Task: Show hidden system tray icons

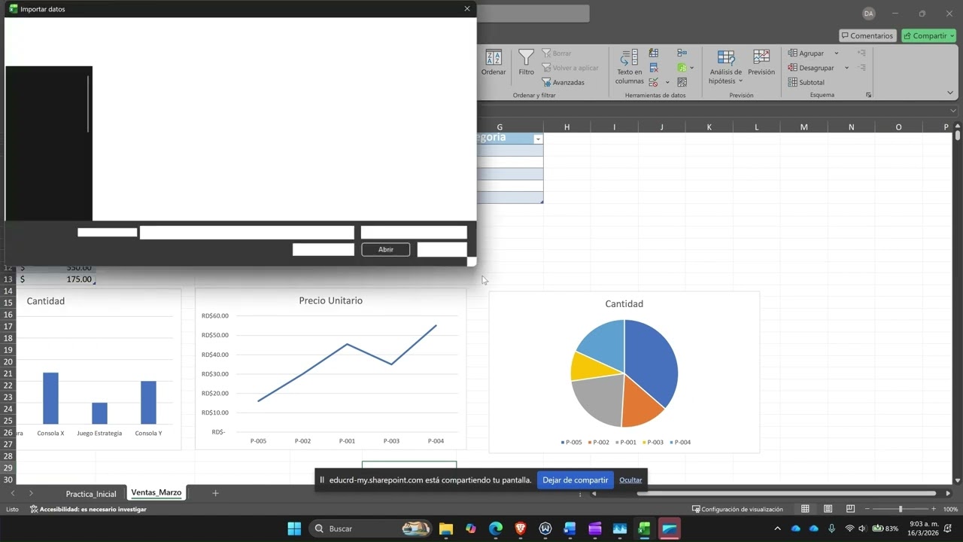Action: click(777, 528)
